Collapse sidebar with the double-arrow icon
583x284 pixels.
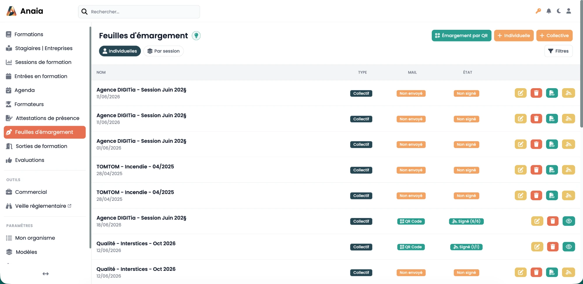tap(45, 274)
